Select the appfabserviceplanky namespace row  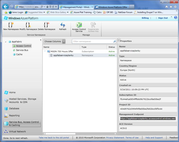coord(83,55)
